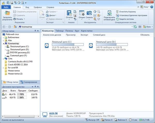Expand the for corel 64 folder

[x=3, y=68]
